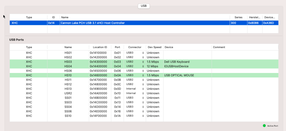286x131 pixels.
Task: Open the connector dropdown for SS10
Action: coord(135,116)
